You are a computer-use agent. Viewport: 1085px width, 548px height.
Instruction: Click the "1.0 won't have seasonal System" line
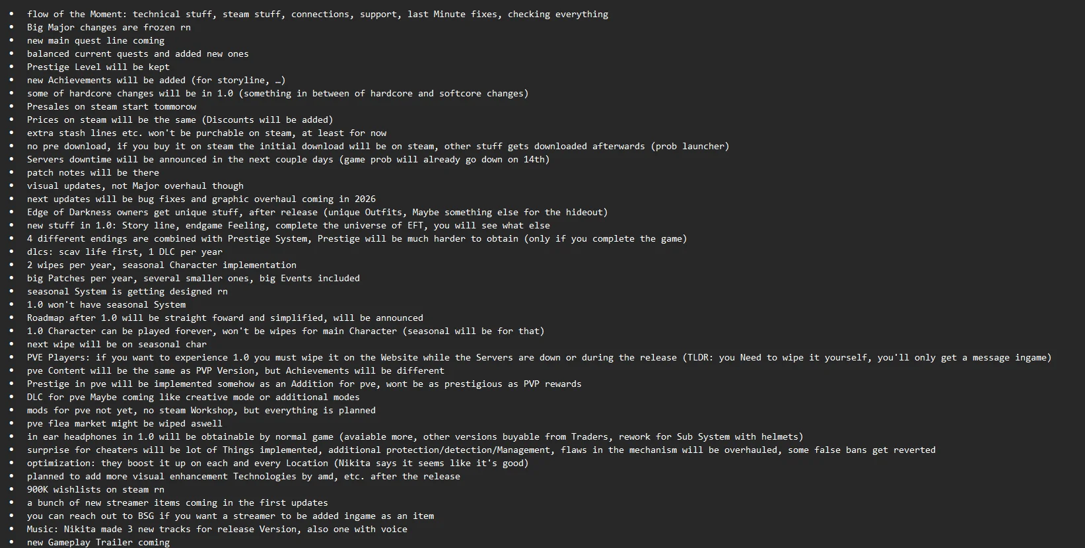point(106,304)
